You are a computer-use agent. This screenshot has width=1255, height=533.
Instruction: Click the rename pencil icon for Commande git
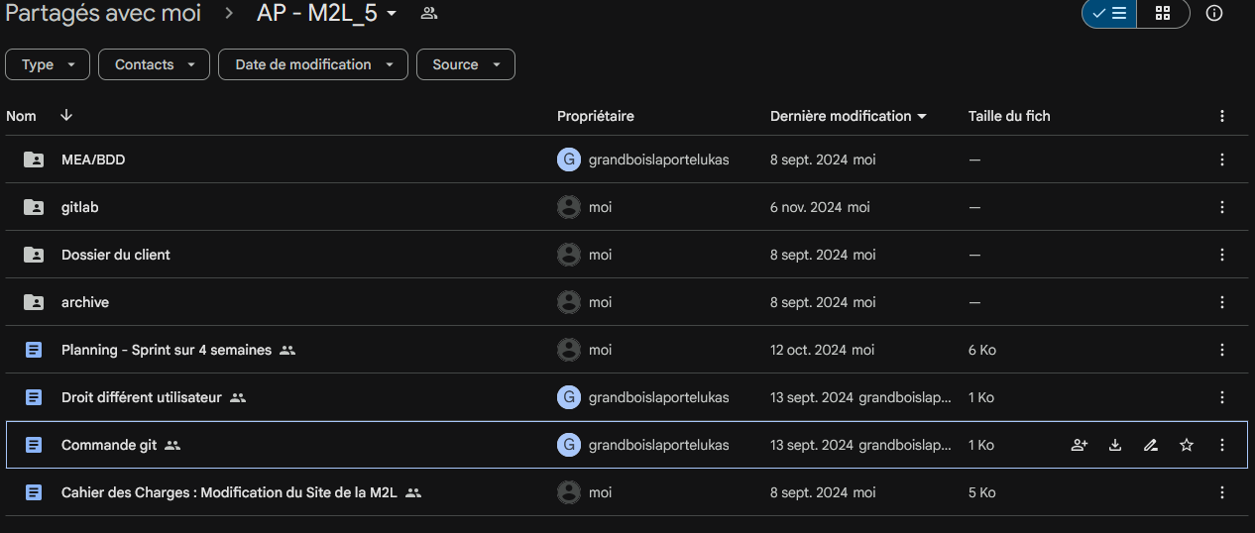[x=1151, y=445]
